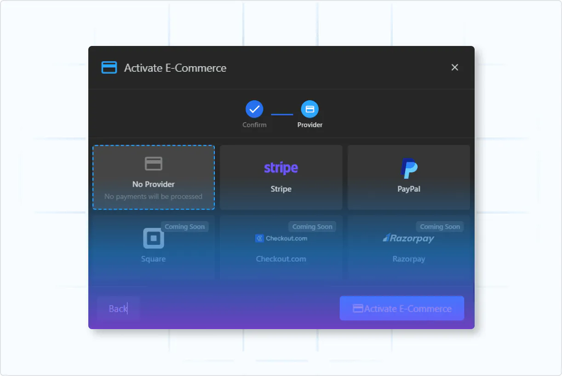
Task: Select the Razorpay provider card
Action: point(409,247)
